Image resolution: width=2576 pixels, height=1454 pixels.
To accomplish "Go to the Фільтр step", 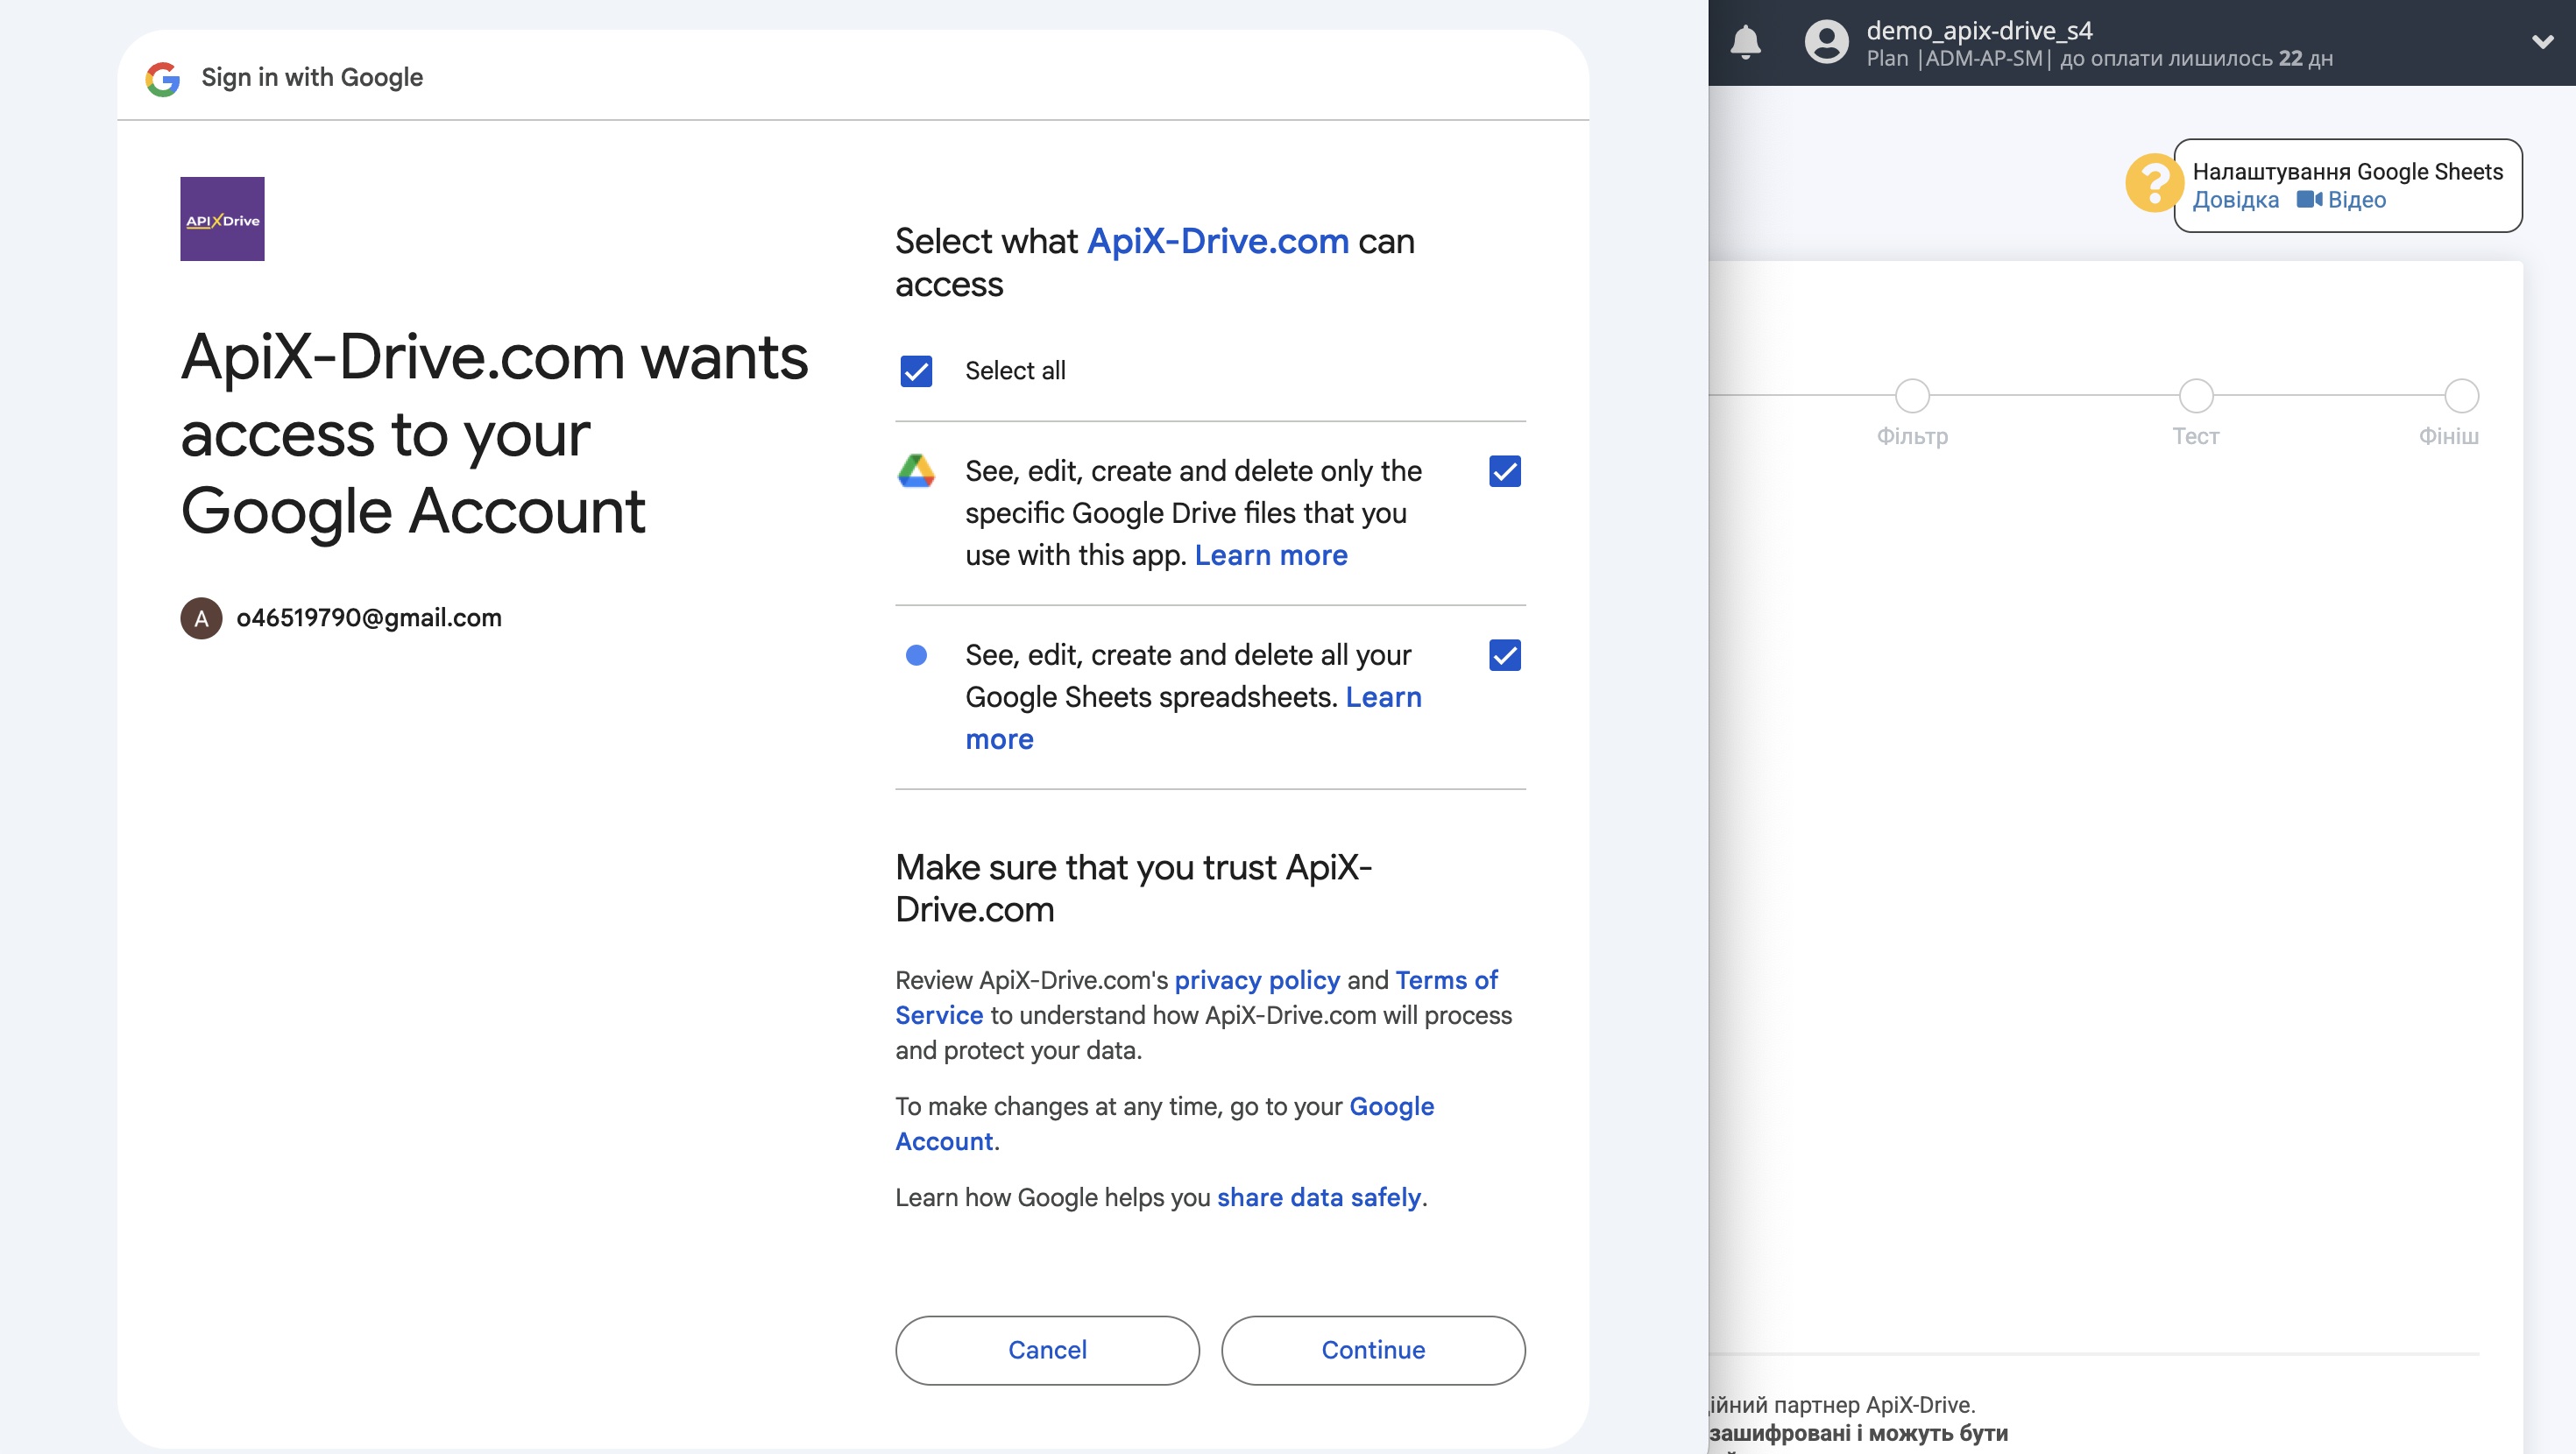I will point(1912,396).
